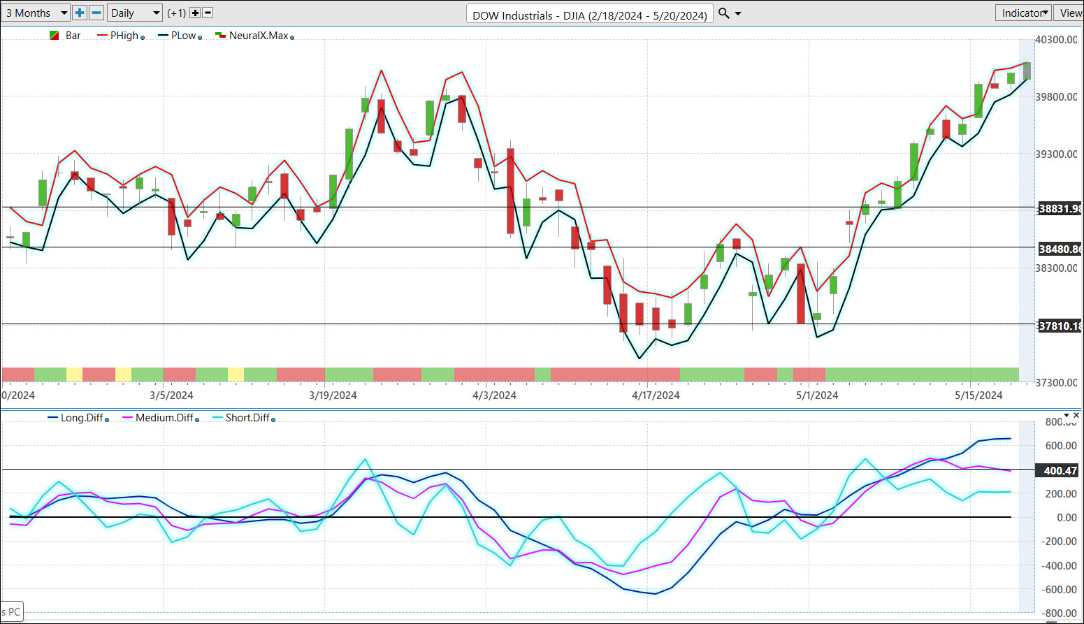This screenshot has height=624, width=1084.
Task: Click the settings dot next to Long.Diff
Action: [107, 420]
